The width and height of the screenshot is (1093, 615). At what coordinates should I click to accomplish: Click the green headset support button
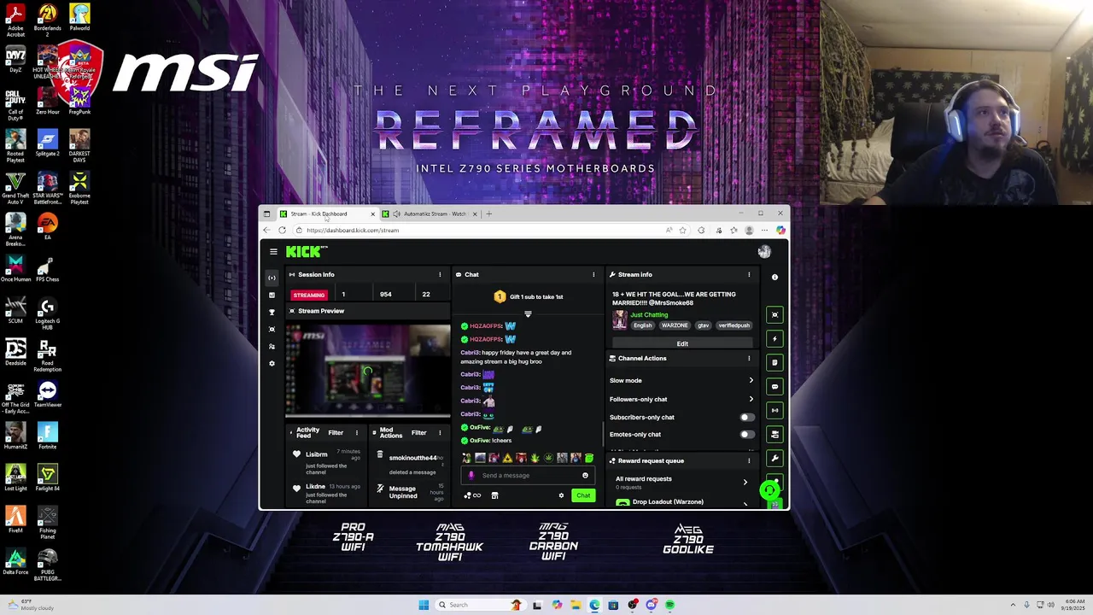(x=769, y=490)
